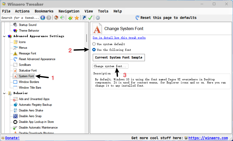Open settings via the gear toolbar icon
Screen dimensions: 233x141
click(x=98, y=18)
